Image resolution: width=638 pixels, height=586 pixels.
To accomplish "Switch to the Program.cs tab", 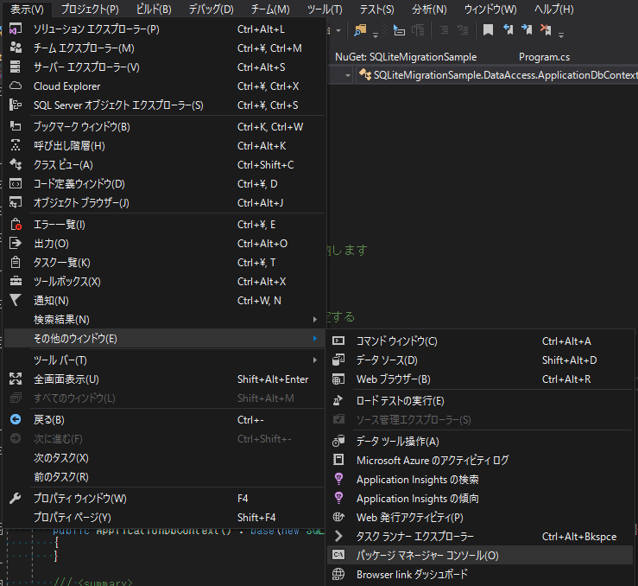I will (544, 57).
